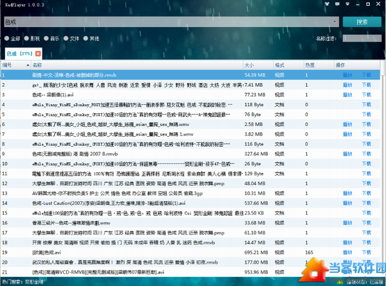Select row 21 size cell 953.96 MB
This screenshot has height=286, width=386.
(x=256, y=273)
